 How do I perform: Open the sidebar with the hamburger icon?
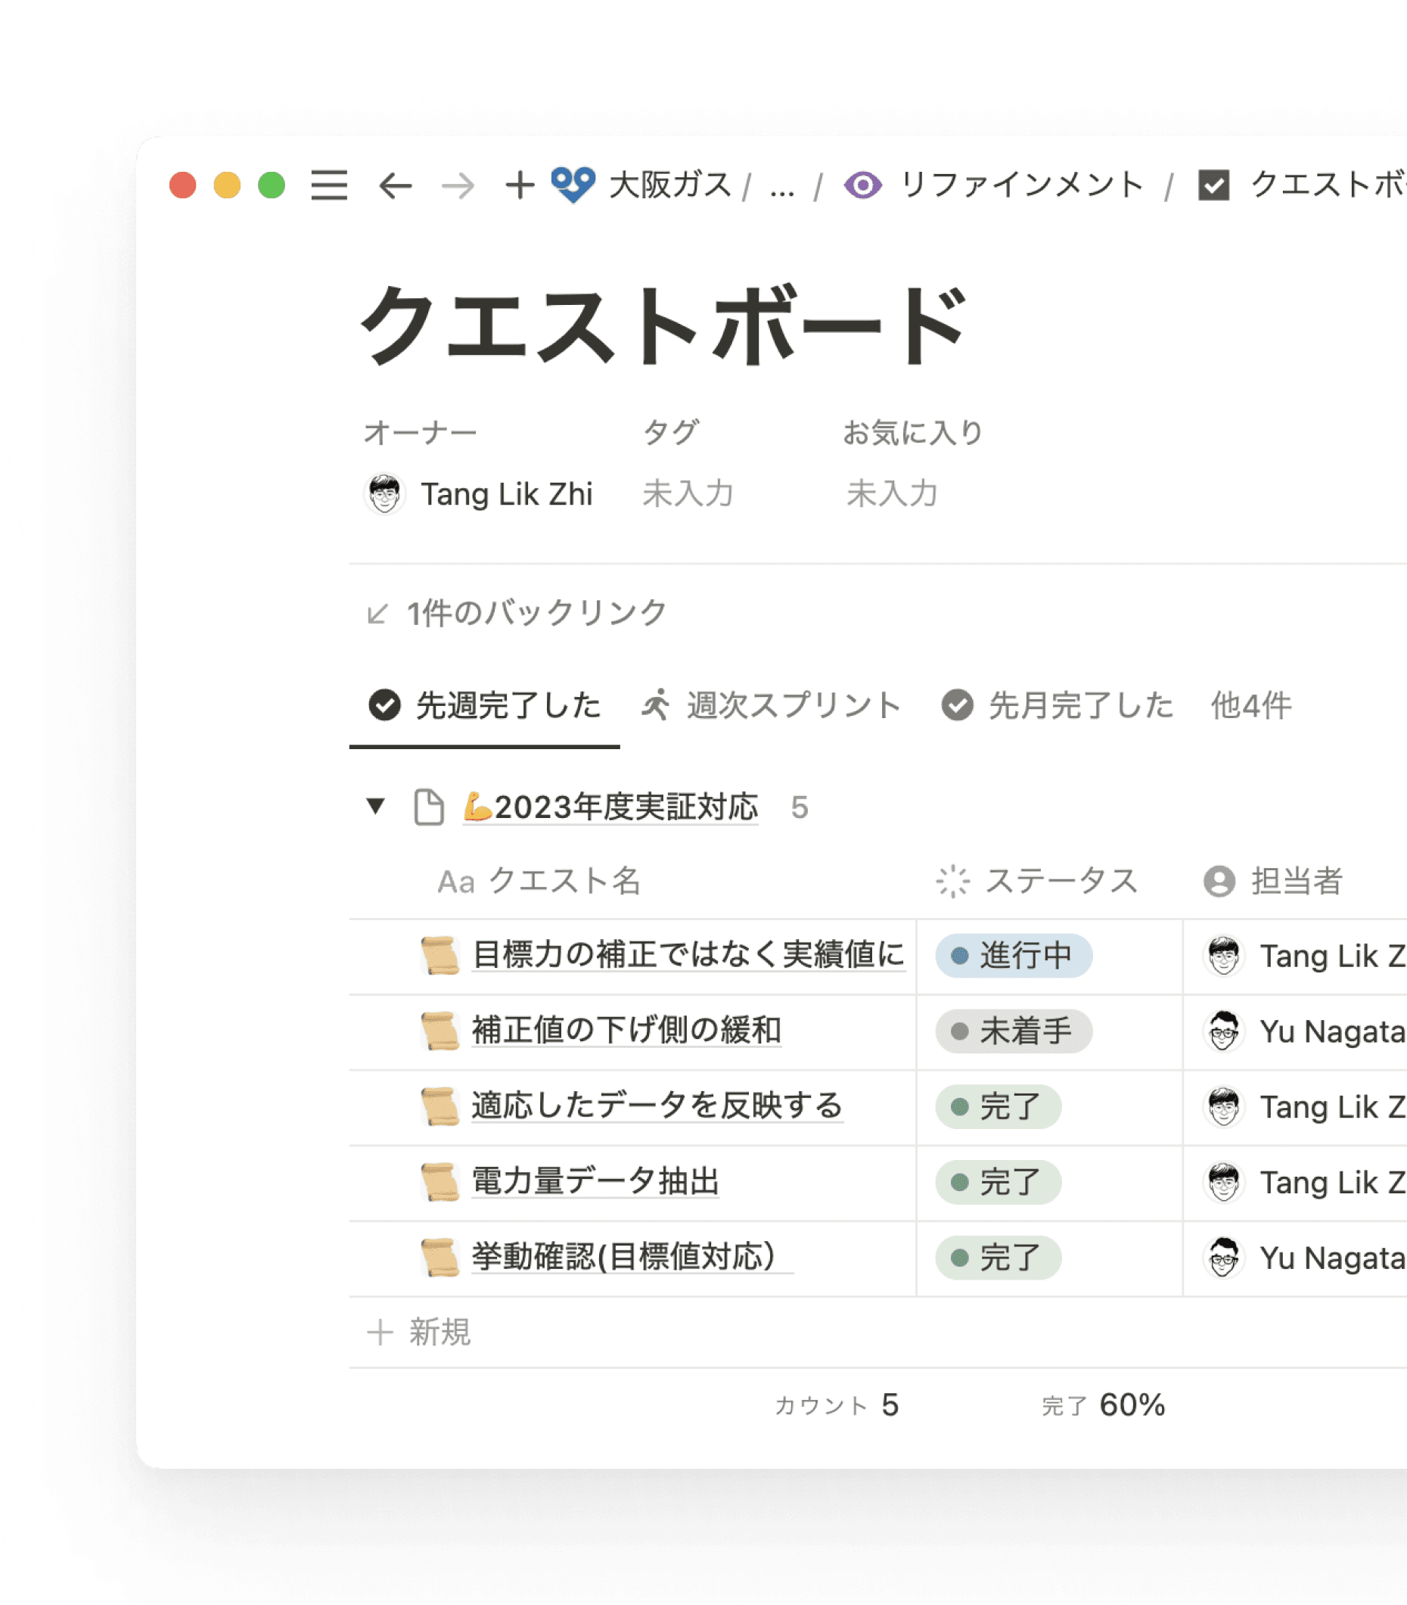point(329,186)
